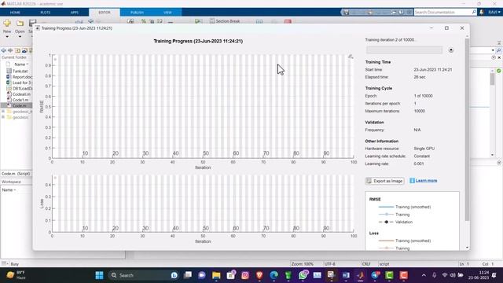Select the EDITOR ribbon tab
This screenshot has height=283, width=503.
(x=105, y=13)
